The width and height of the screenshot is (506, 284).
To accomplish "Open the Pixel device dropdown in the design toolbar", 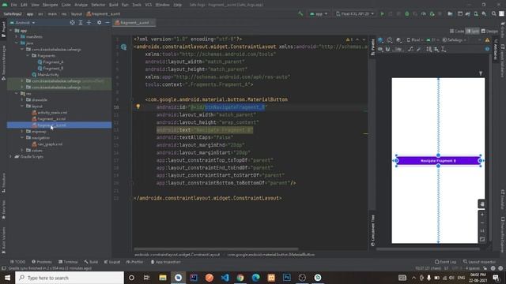I will click(415, 40).
